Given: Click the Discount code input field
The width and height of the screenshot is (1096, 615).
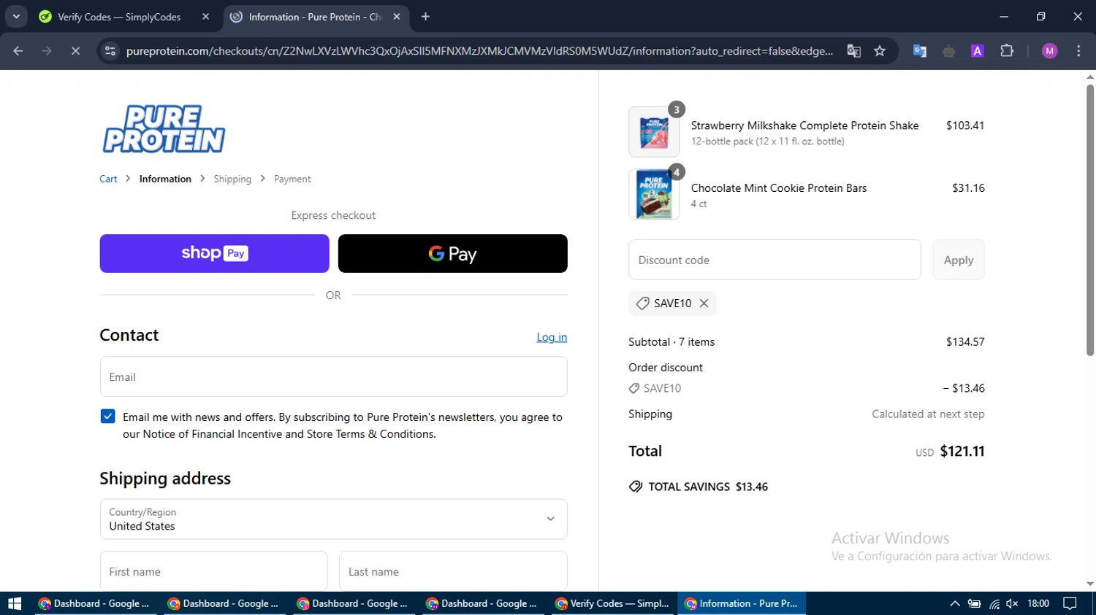Looking at the screenshot, I should [775, 260].
